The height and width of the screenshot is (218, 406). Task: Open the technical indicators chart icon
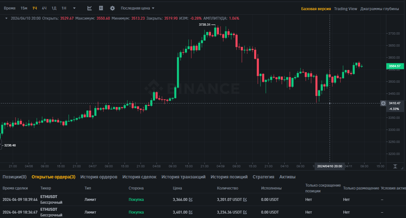coord(90,8)
